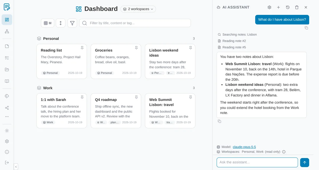
Task: Open the Reading list note card
Action: 62,61
